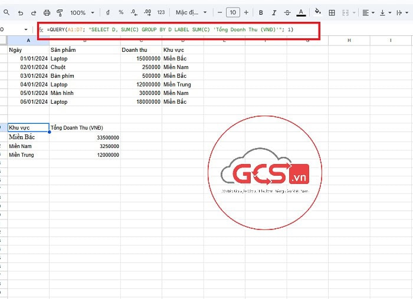413x299 pixels.
Task: Select column H header
Action: point(349,40)
